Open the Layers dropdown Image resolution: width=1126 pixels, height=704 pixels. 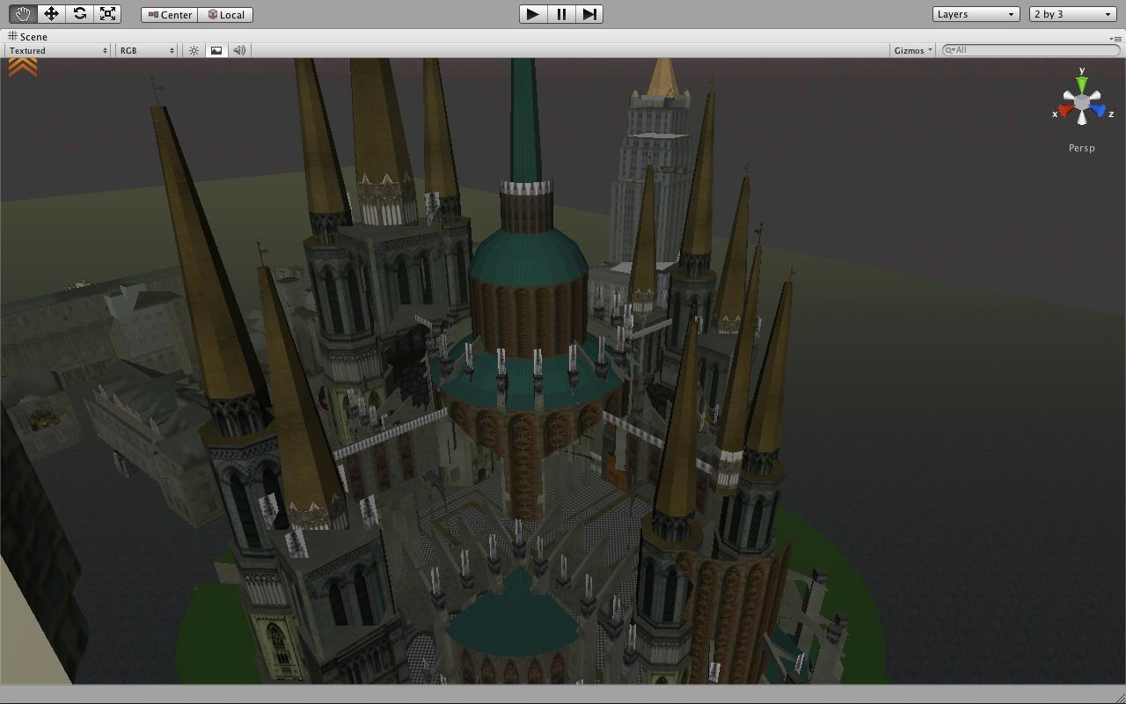point(976,14)
